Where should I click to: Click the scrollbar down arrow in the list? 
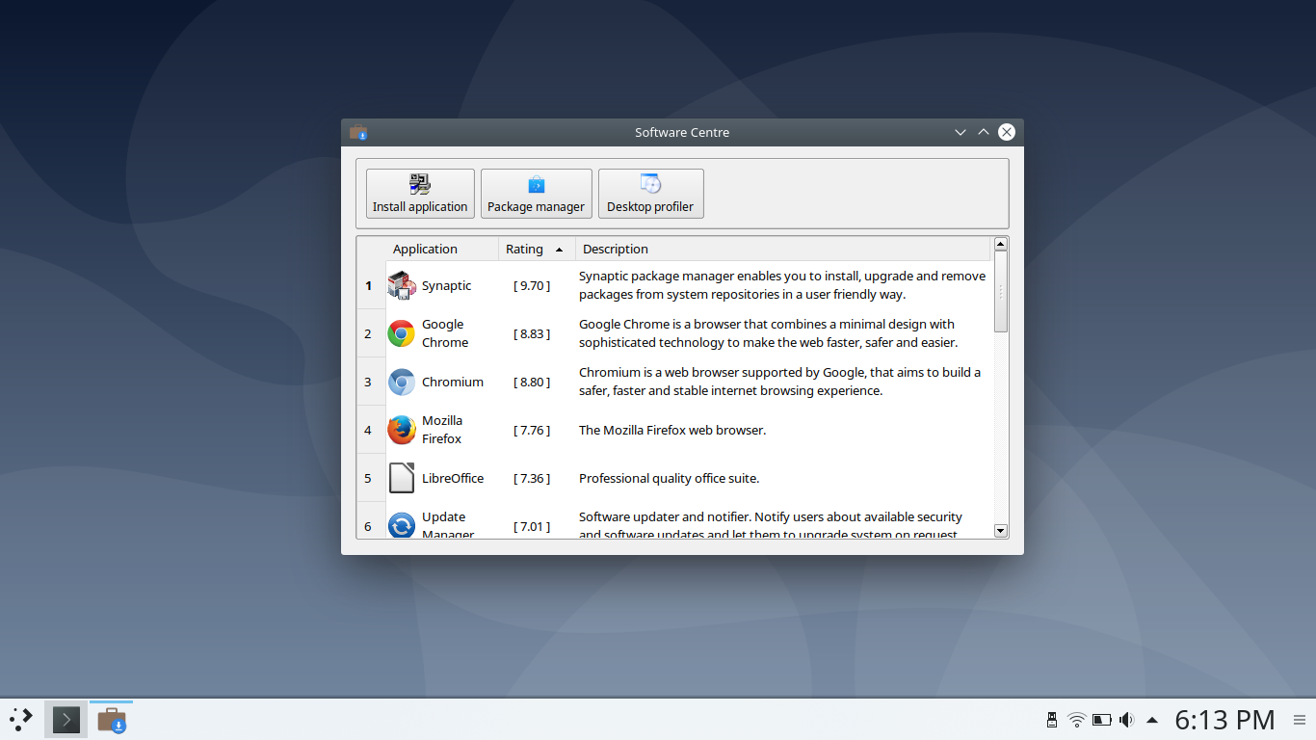pos(1000,531)
